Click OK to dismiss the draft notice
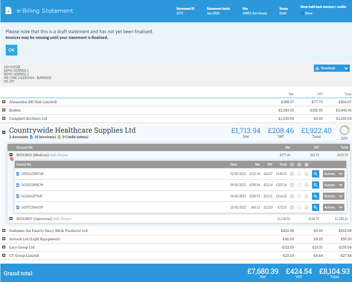 tap(11, 50)
